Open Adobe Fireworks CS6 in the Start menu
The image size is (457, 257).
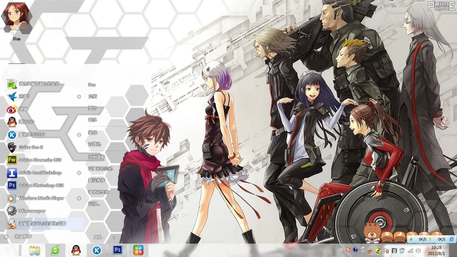pos(40,160)
